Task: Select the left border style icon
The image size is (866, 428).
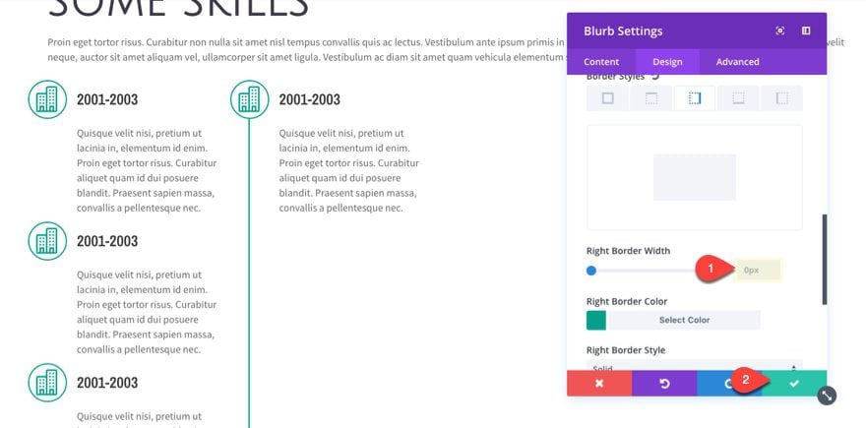Action: tap(782, 98)
